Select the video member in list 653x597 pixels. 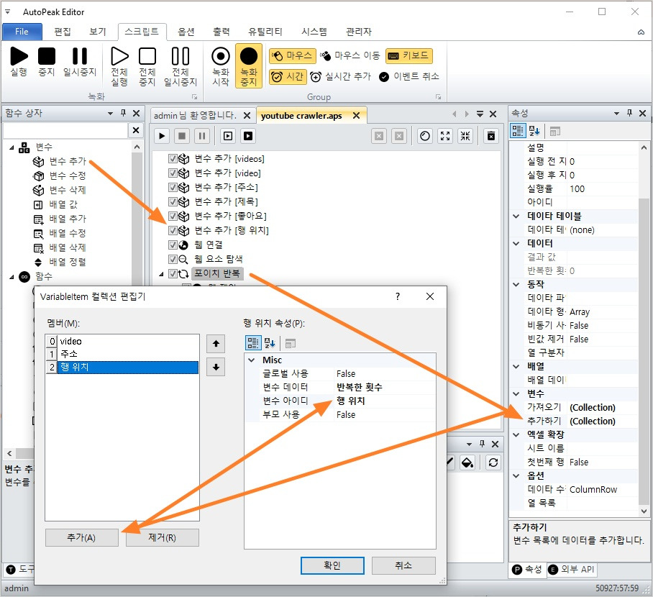[x=122, y=342]
